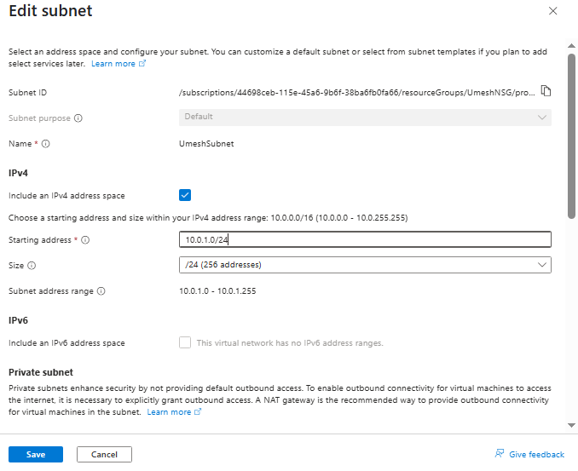The image size is (578, 471).
Task: Copy the Subnet ID to clipboard
Action: [546, 90]
